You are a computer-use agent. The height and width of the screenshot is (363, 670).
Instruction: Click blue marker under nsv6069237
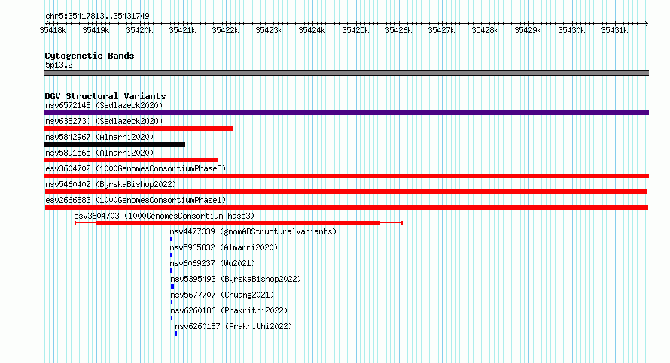tap(171, 271)
